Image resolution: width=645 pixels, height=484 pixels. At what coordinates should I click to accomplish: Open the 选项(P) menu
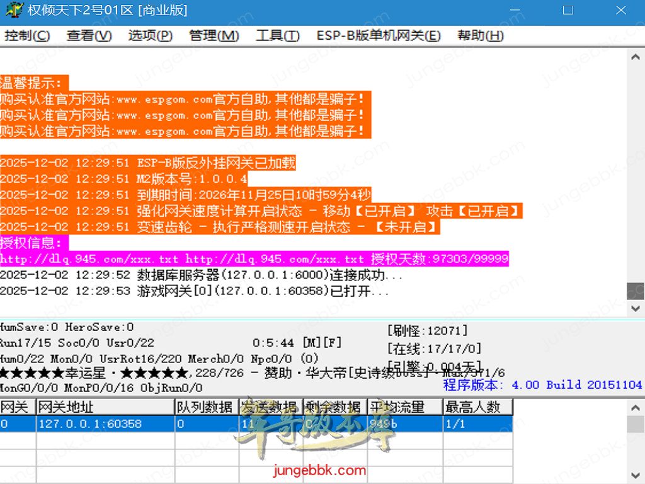point(151,36)
